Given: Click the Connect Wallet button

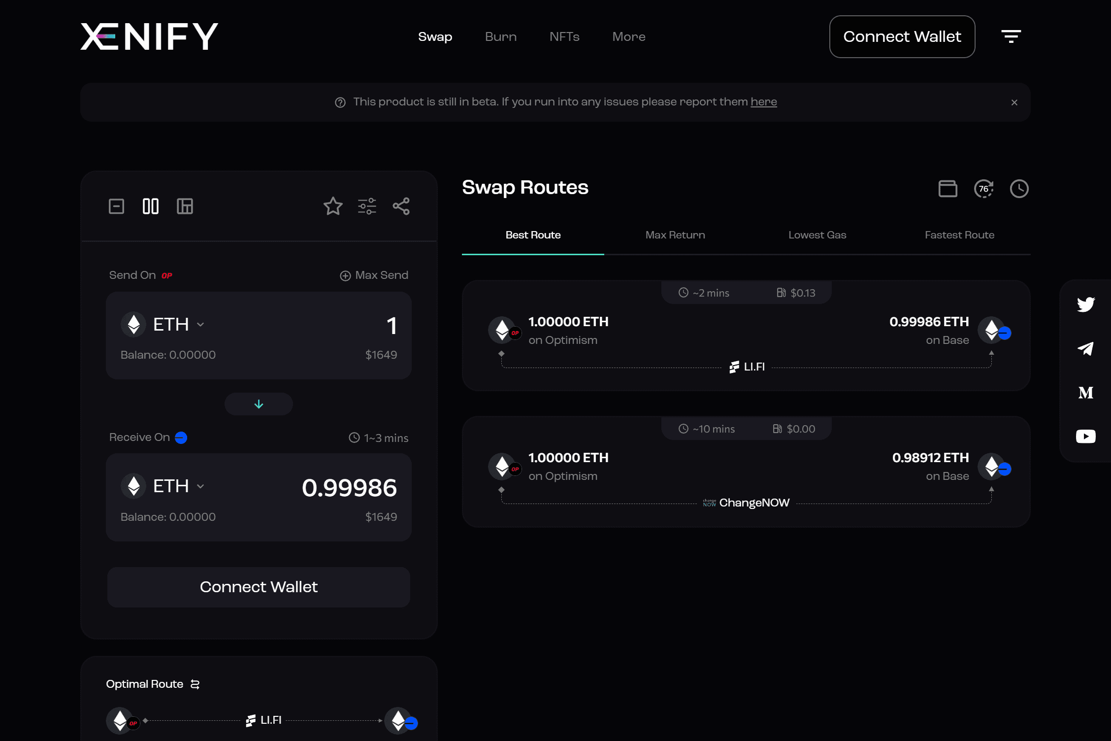Looking at the screenshot, I should click(902, 36).
